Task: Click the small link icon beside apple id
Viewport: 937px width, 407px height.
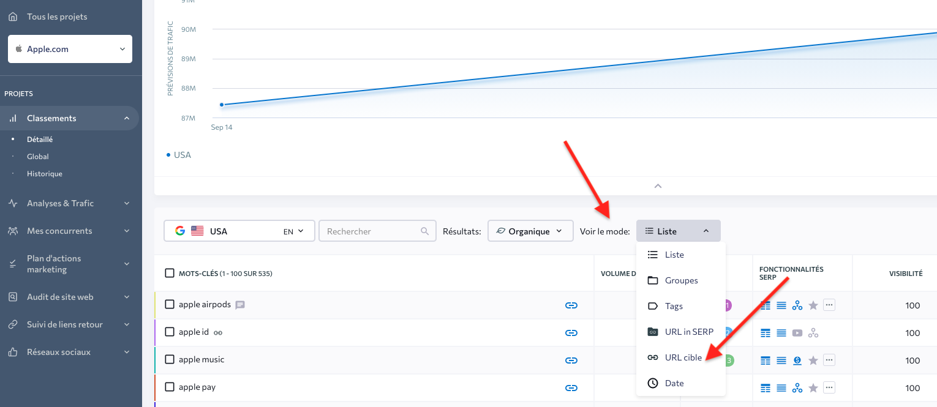Action: [x=217, y=332]
